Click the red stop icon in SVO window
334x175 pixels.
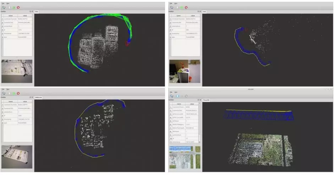[187, 7]
